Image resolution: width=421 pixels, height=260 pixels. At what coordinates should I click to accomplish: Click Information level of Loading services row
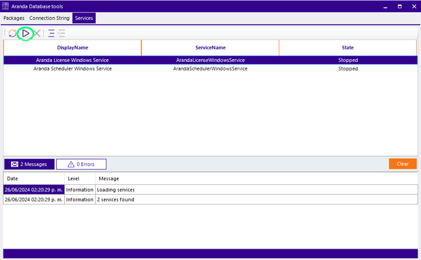click(x=80, y=190)
